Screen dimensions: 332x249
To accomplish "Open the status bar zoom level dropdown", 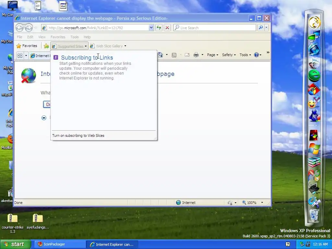I will [x=262, y=203].
